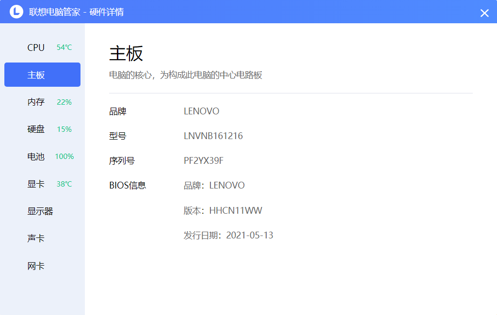The width and height of the screenshot is (497, 315).
Task: Click the 品牌 field label
Action: click(x=118, y=111)
